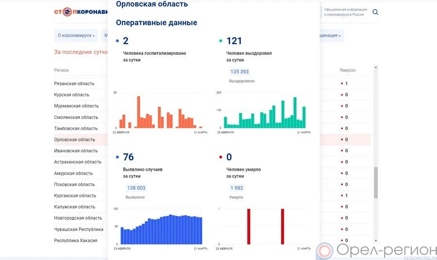Screen dimensions: 437x260
Task: Click the Регион column header
Action: [x=62, y=70]
